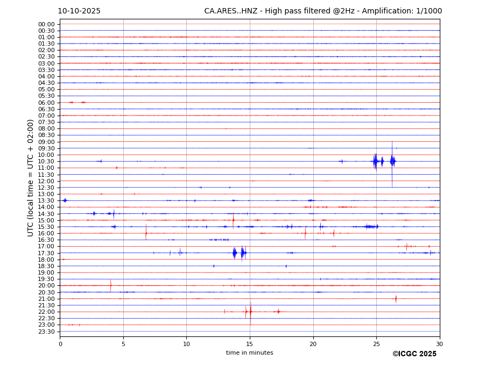Click the x-axis tick label 25
This screenshot has height=374, width=499.
click(376, 344)
